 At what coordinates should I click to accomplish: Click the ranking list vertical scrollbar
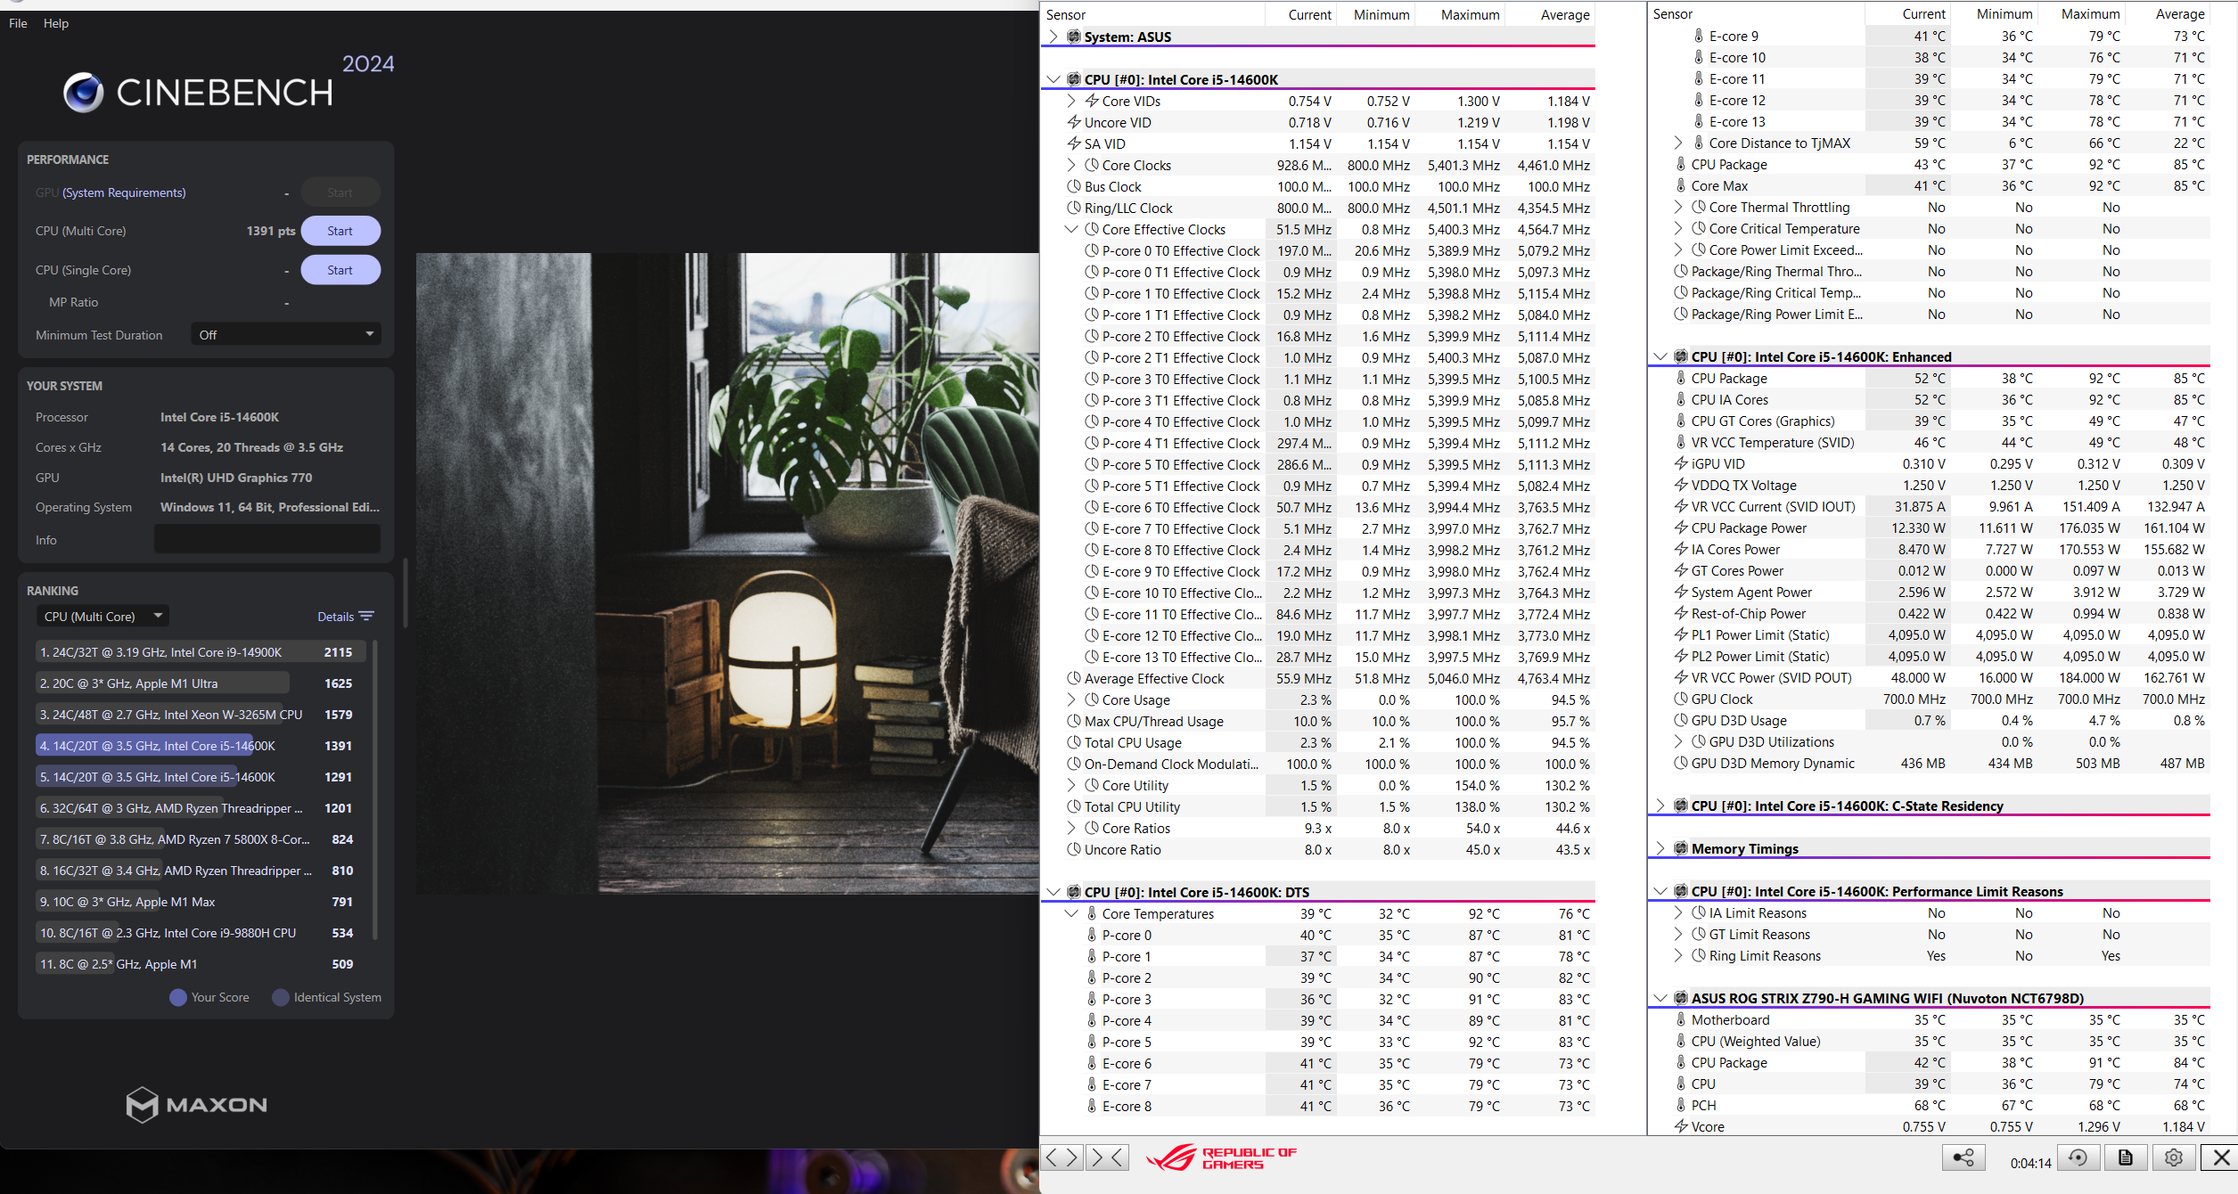click(374, 789)
